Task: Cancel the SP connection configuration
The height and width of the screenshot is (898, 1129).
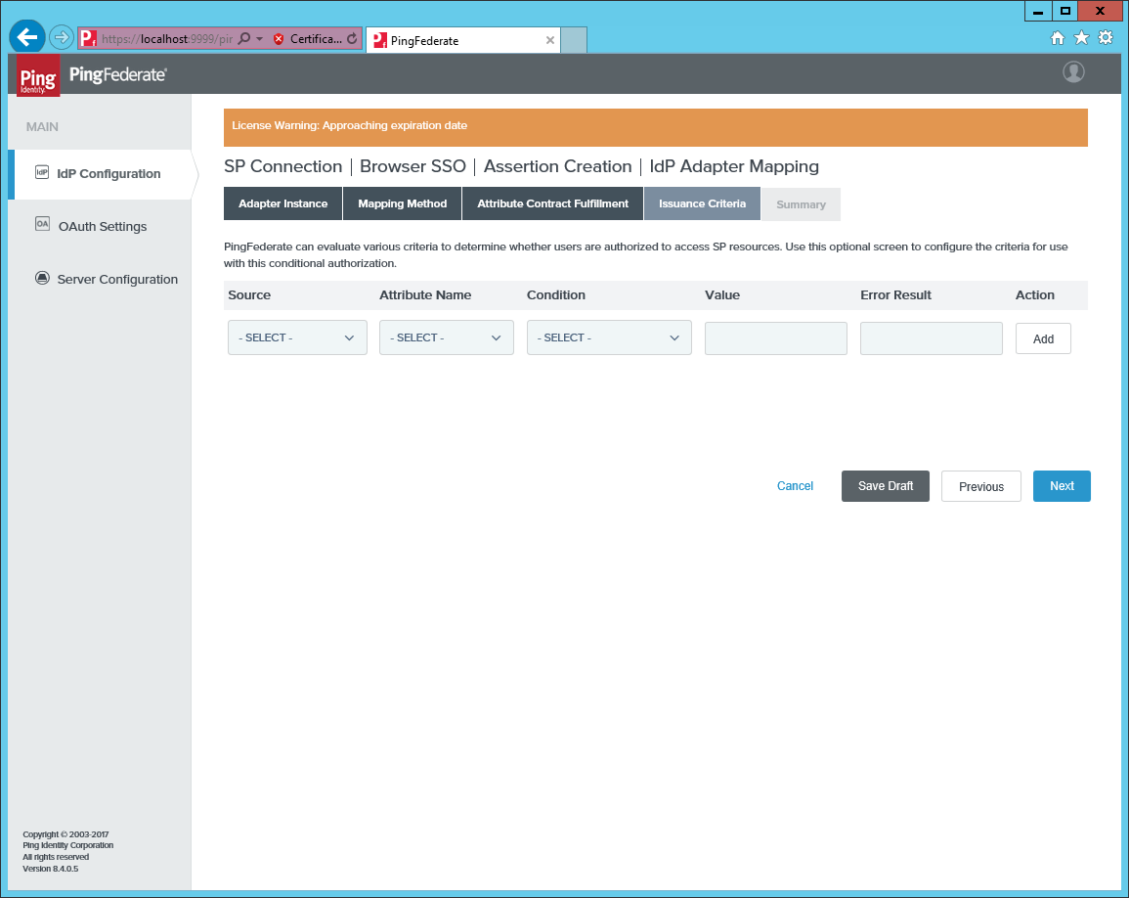Action: pyautogui.click(x=795, y=486)
